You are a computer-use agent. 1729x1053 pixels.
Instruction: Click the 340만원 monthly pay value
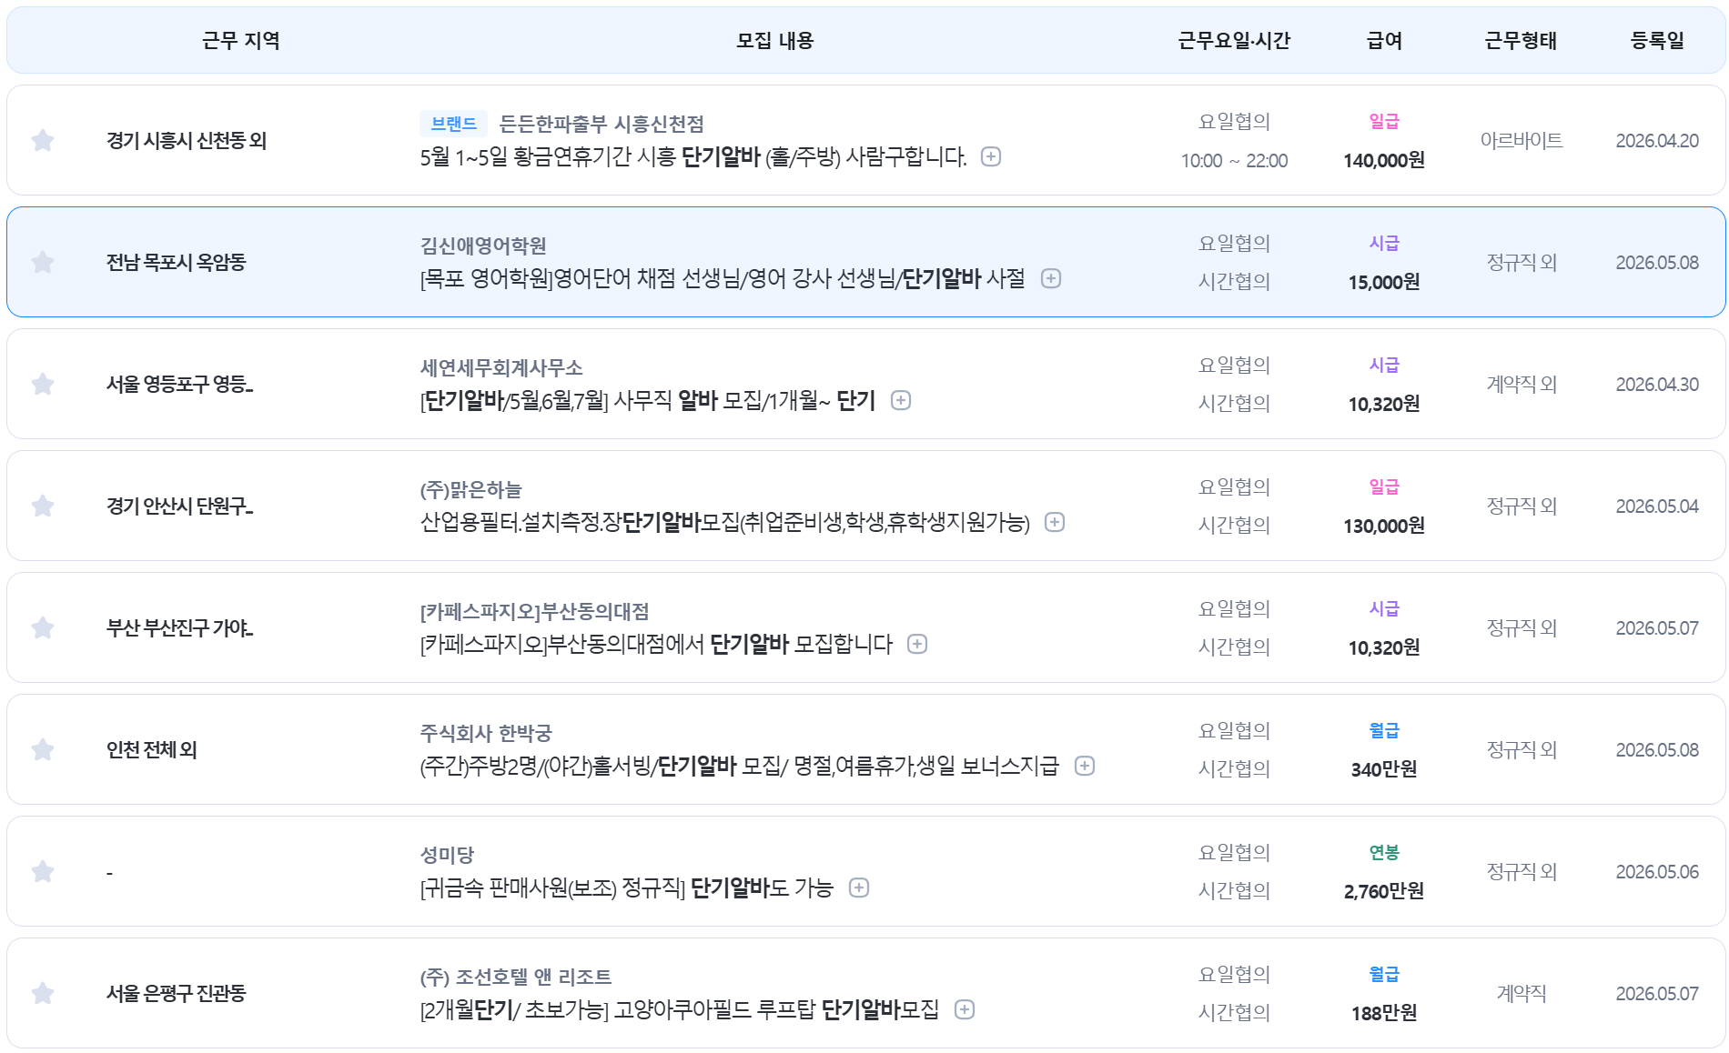coord(1384,769)
